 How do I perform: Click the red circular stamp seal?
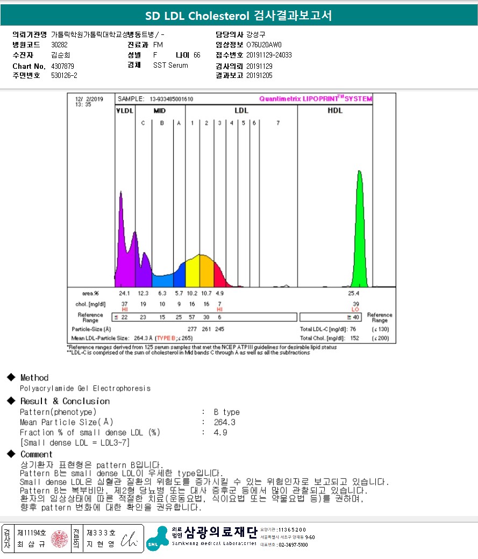tap(60, 539)
